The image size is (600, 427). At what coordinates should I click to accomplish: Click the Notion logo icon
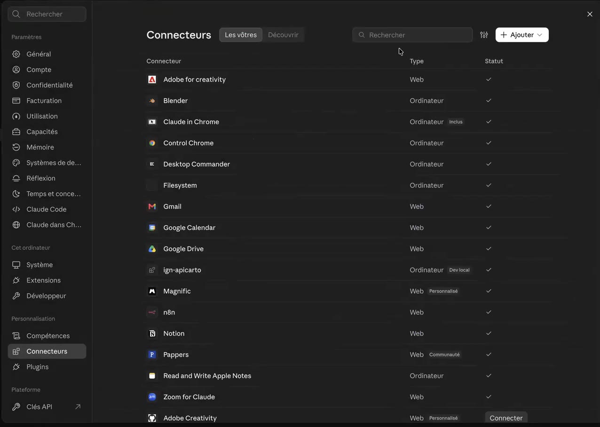[x=152, y=333]
